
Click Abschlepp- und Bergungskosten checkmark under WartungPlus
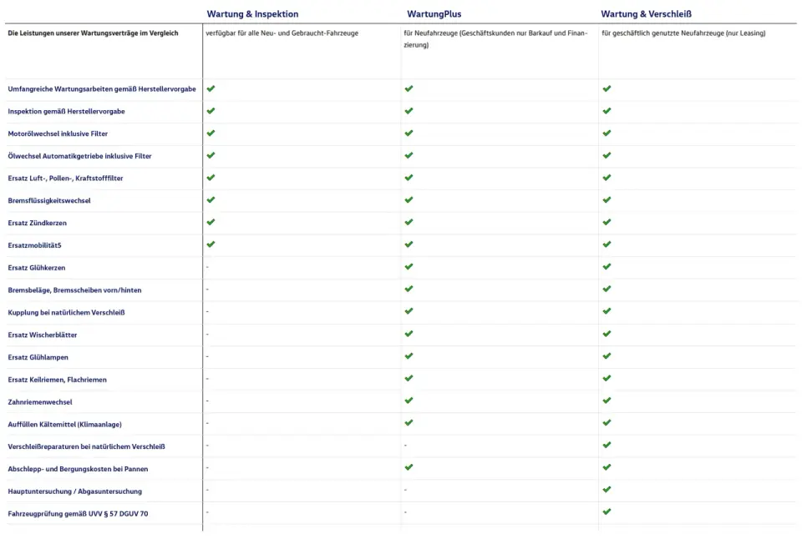click(x=409, y=467)
